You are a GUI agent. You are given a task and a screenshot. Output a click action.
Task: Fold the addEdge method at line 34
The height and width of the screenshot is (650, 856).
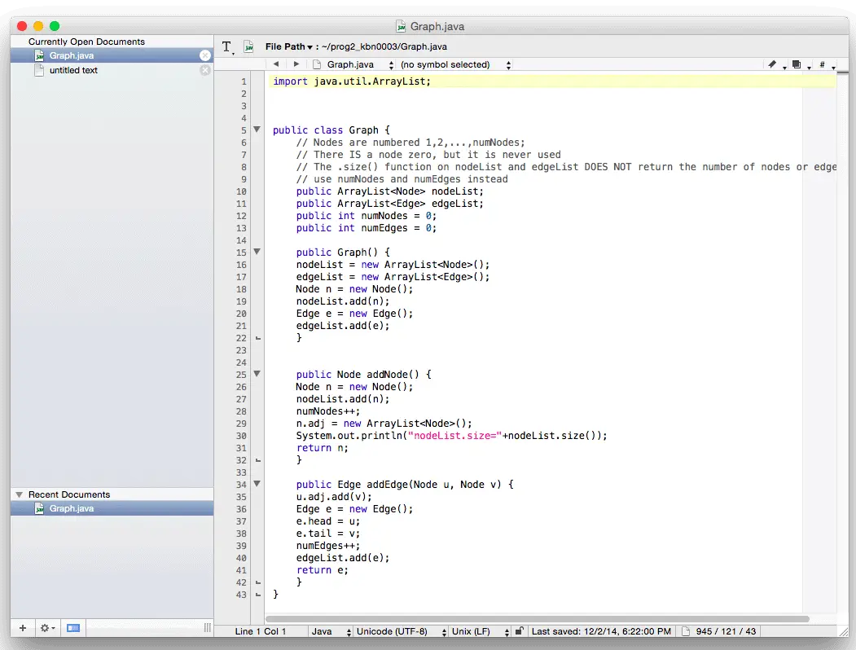pyautogui.click(x=257, y=484)
